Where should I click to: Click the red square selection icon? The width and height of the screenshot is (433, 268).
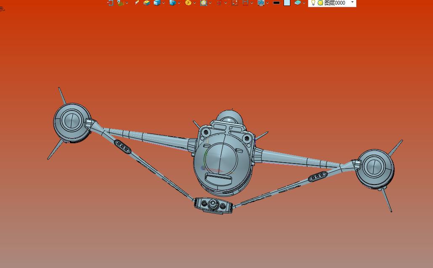point(235,3)
